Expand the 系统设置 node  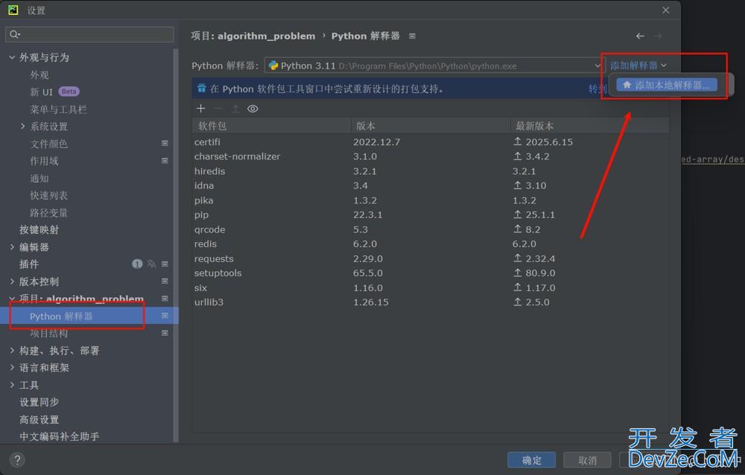(23, 126)
